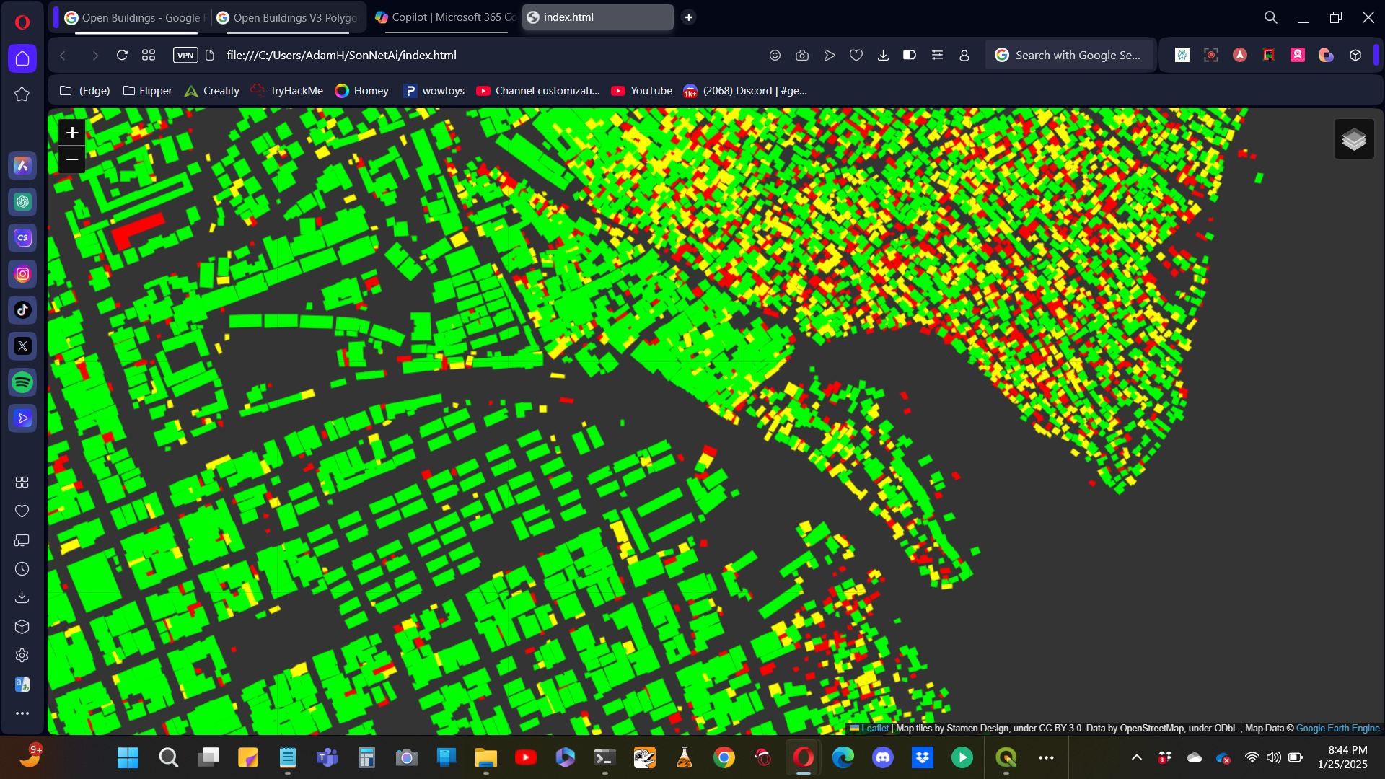1385x779 pixels.
Task: Click the Google Earth Engine link
Action: point(1337,729)
